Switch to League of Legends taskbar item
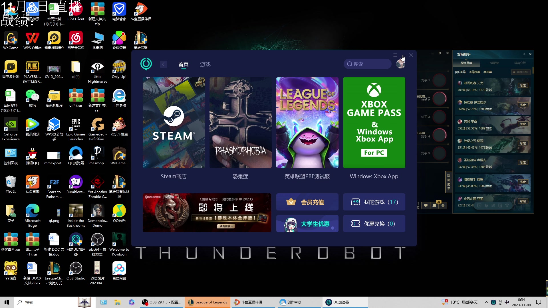548x308 pixels. click(207, 302)
